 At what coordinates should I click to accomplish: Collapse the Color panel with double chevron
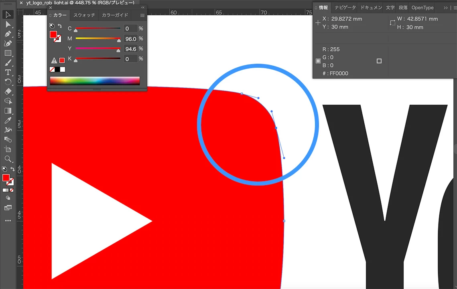click(143, 7)
